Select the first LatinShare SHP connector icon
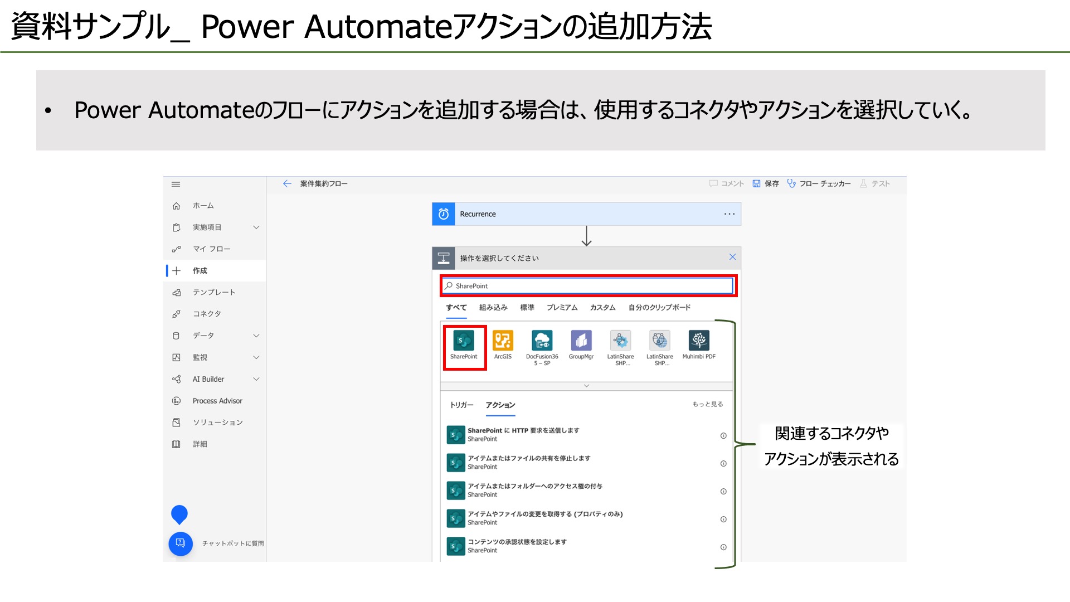1070x602 pixels. coord(620,341)
